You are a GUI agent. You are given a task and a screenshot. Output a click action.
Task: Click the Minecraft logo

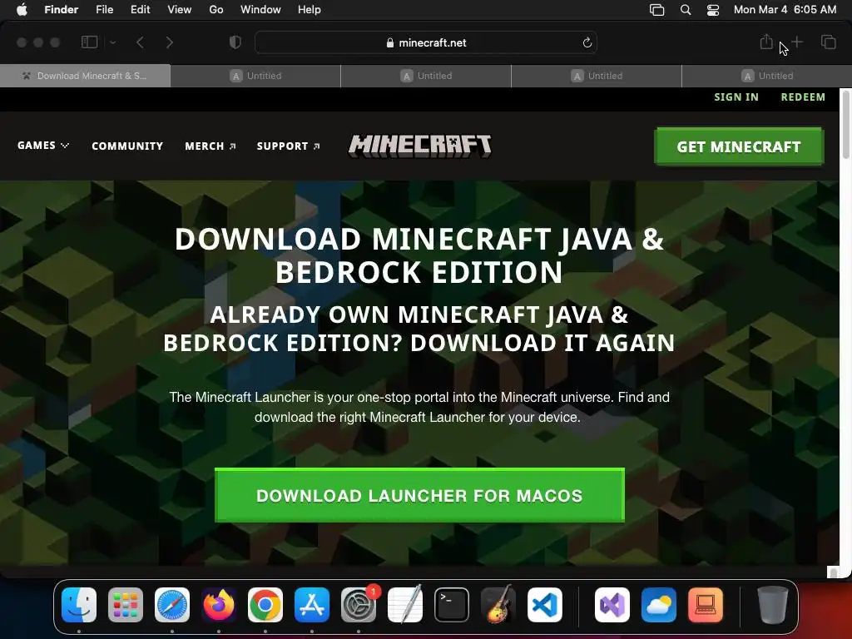click(419, 146)
